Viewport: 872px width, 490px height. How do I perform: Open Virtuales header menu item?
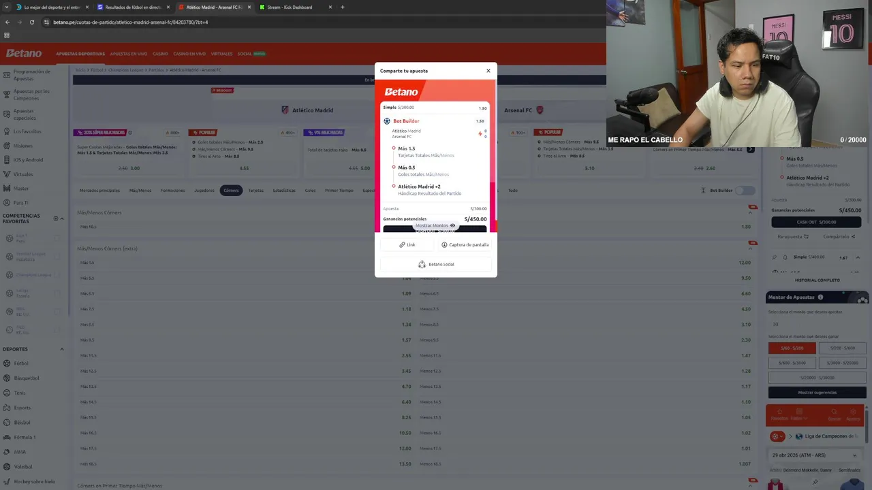click(x=221, y=54)
